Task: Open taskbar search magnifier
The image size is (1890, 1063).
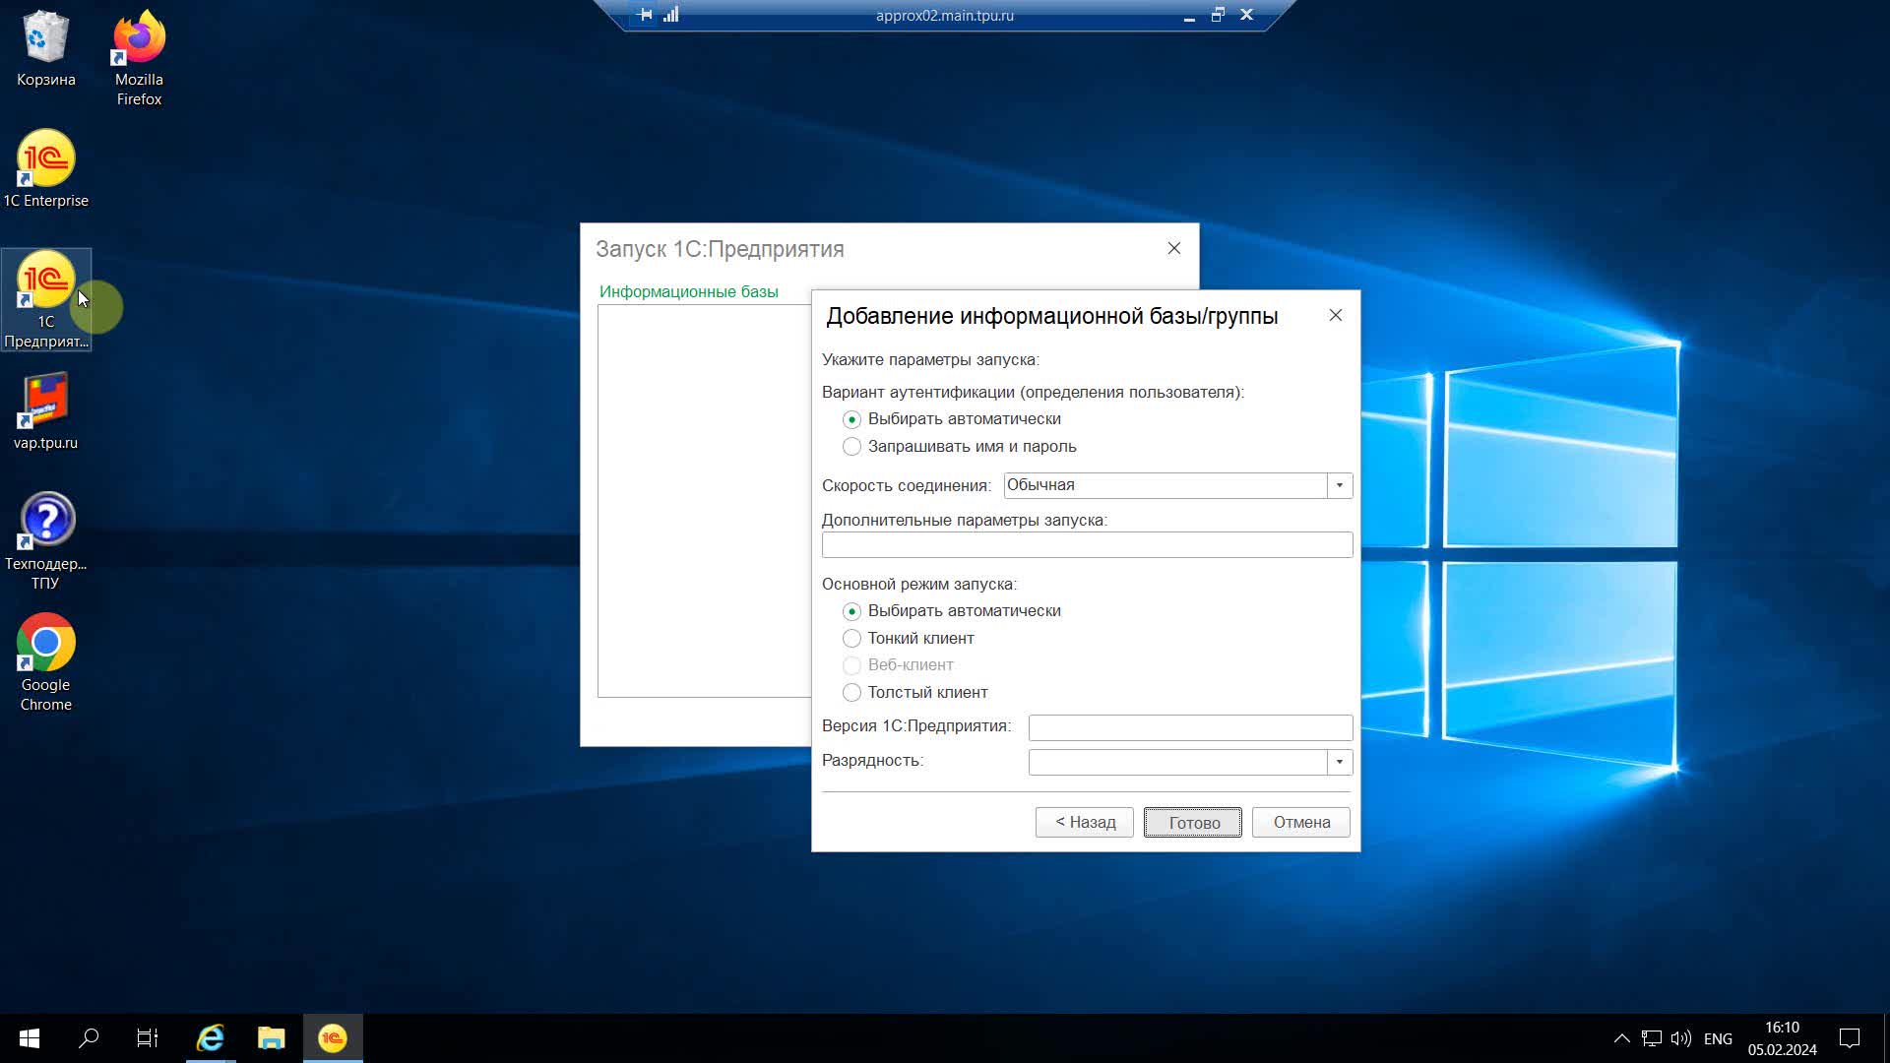Action: [x=89, y=1038]
